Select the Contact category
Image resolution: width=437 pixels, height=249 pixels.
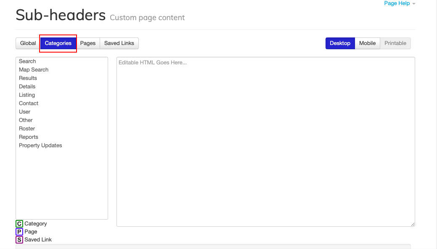point(28,103)
